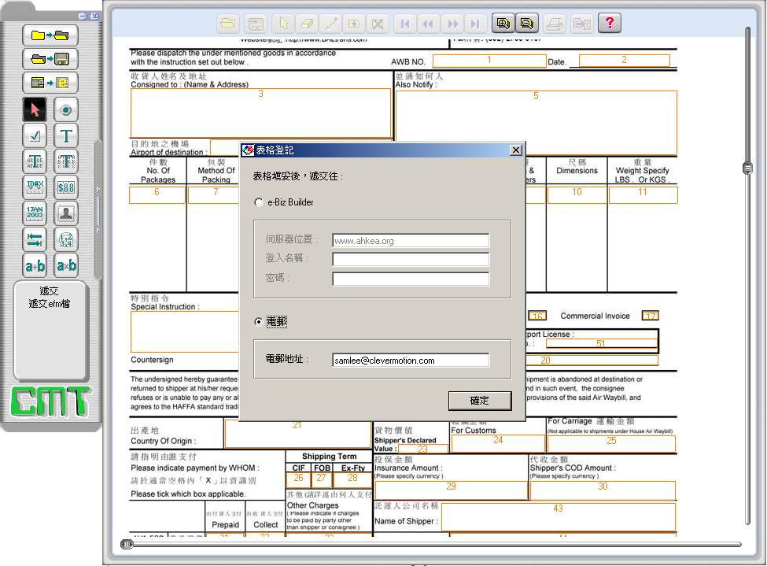This screenshot has width=767, height=566.
Task: Click the zoom out magnifier icon
Action: pos(526,24)
